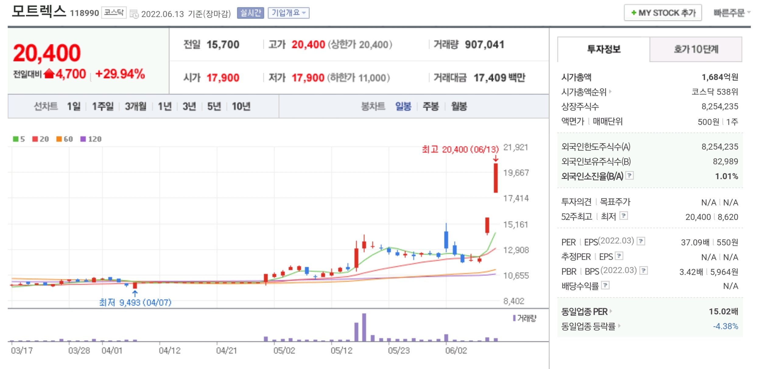Screen dimensions: 757x369
Task: Toggle the 실시간 real-time button
Action: pyautogui.click(x=250, y=13)
